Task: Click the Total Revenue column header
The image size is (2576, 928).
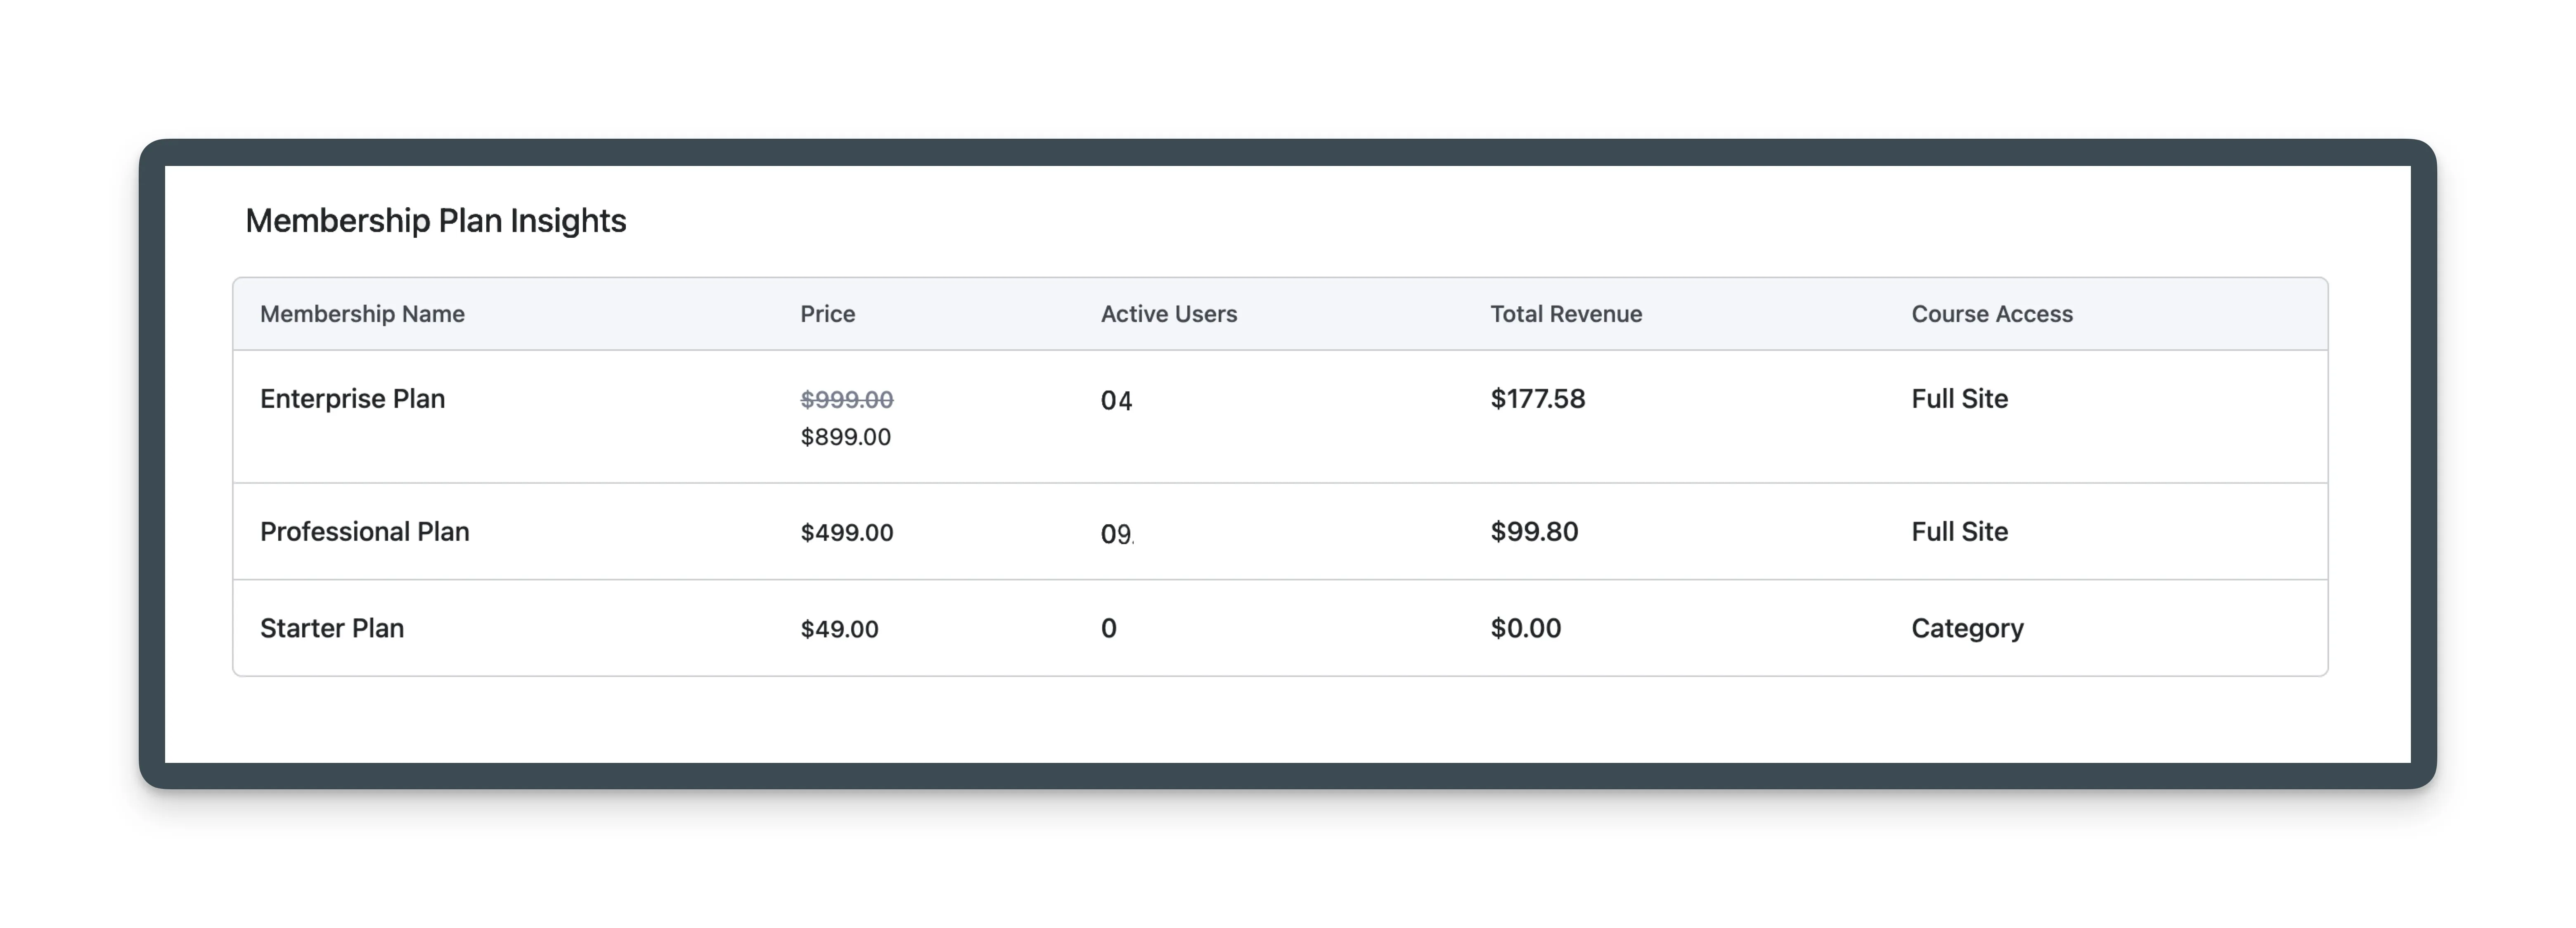Action: click(1566, 314)
